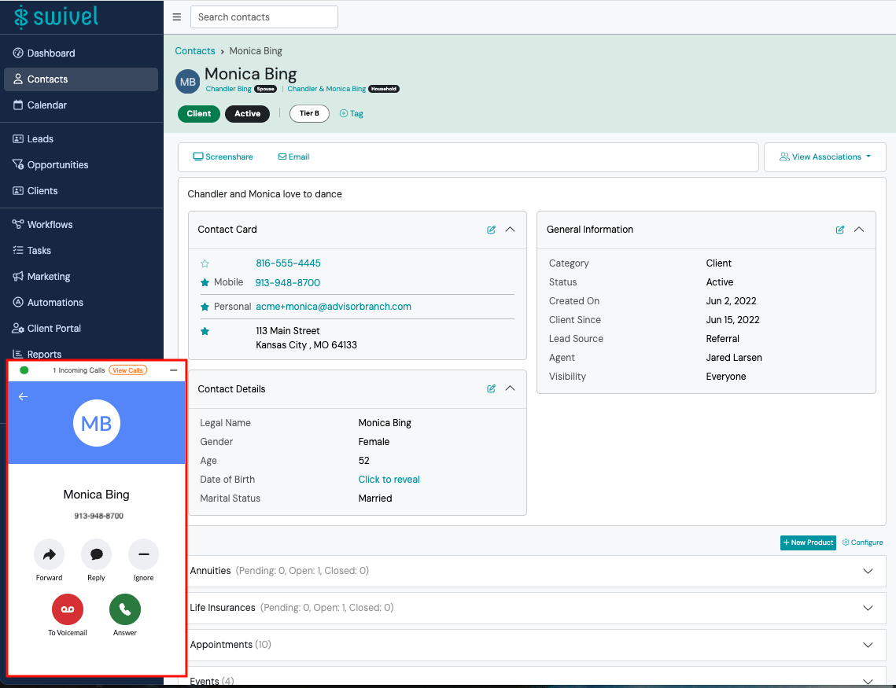Add a Tag to the contact
This screenshot has width=896, height=688.
[352, 114]
